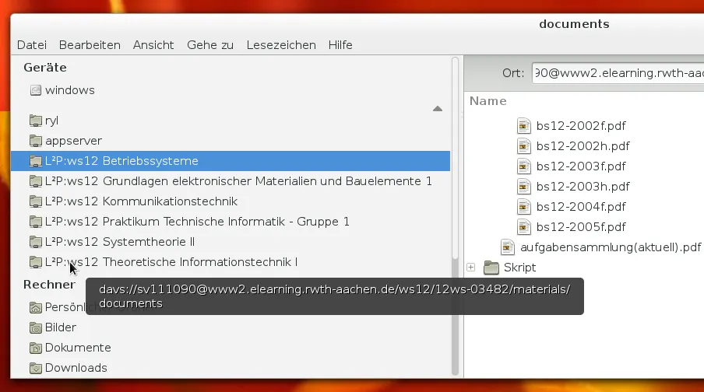Click the Betriebssysteme bookmark folder icon
The width and height of the screenshot is (704, 392).
[x=36, y=161]
